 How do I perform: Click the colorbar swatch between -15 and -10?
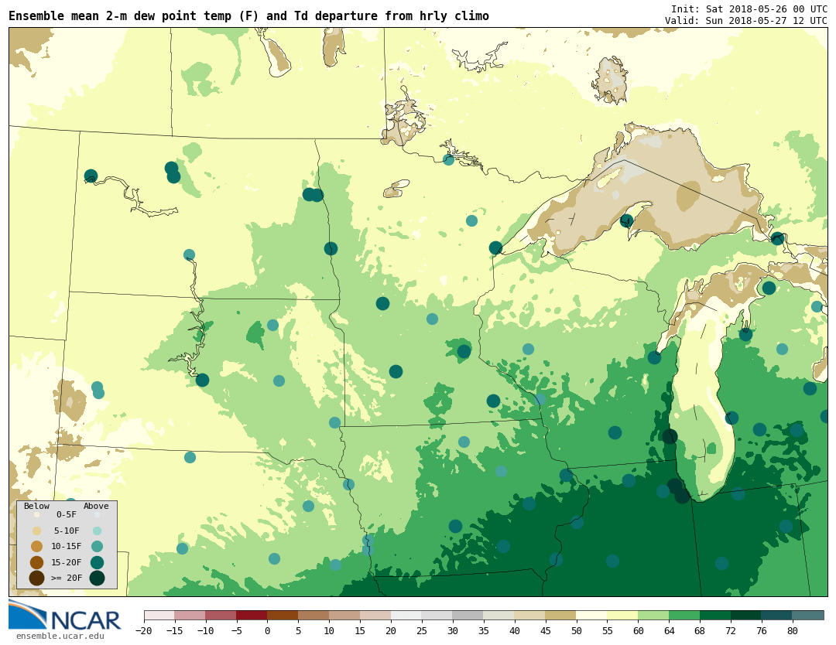click(x=190, y=615)
